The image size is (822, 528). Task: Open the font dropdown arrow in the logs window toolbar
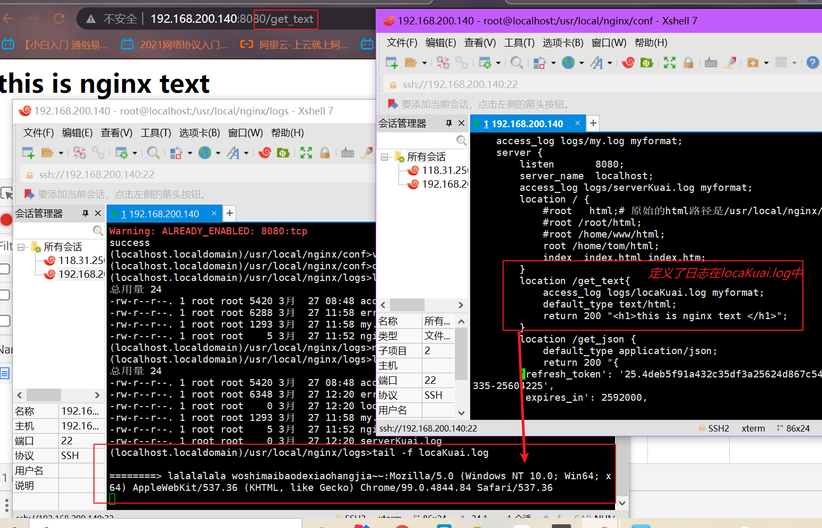(x=246, y=153)
